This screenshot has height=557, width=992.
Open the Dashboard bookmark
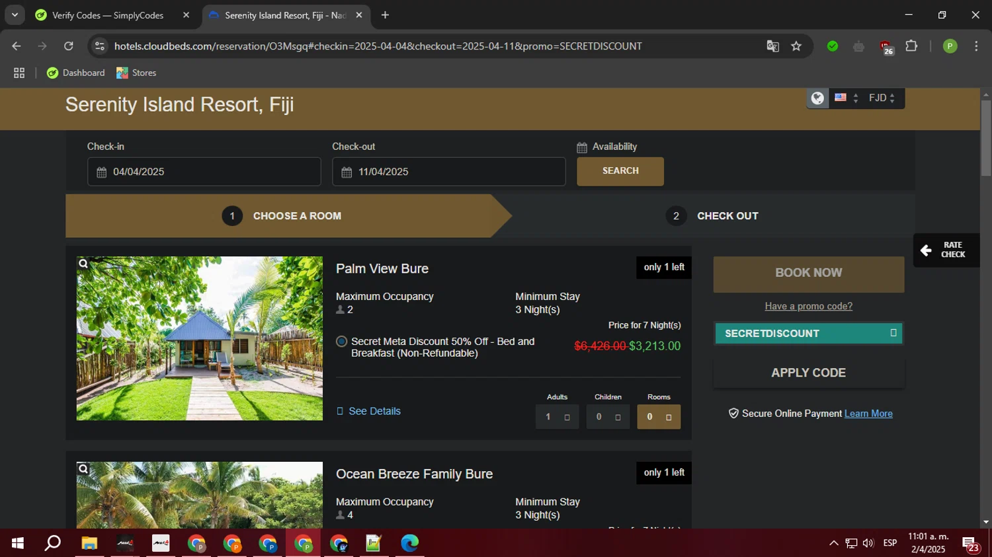click(76, 73)
